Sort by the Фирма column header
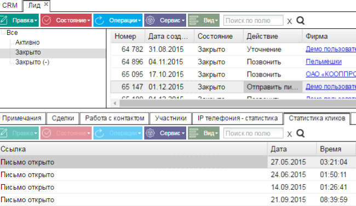The image size is (356, 206). [x=329, y=36]
